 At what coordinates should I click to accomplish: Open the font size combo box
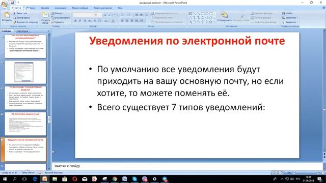(x=98, y=15)
